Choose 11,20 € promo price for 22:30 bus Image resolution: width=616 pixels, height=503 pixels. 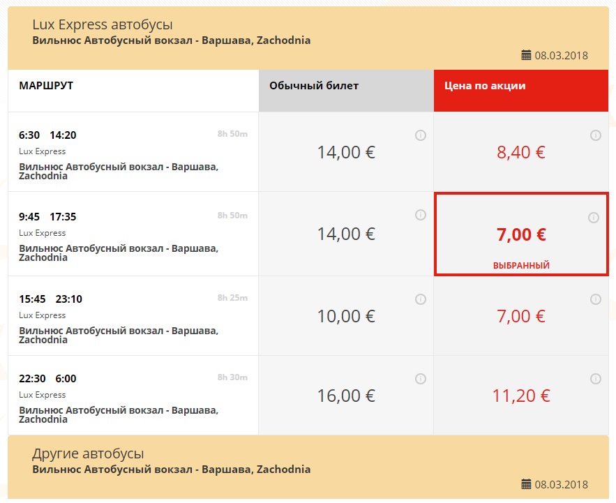pos(520,396)
